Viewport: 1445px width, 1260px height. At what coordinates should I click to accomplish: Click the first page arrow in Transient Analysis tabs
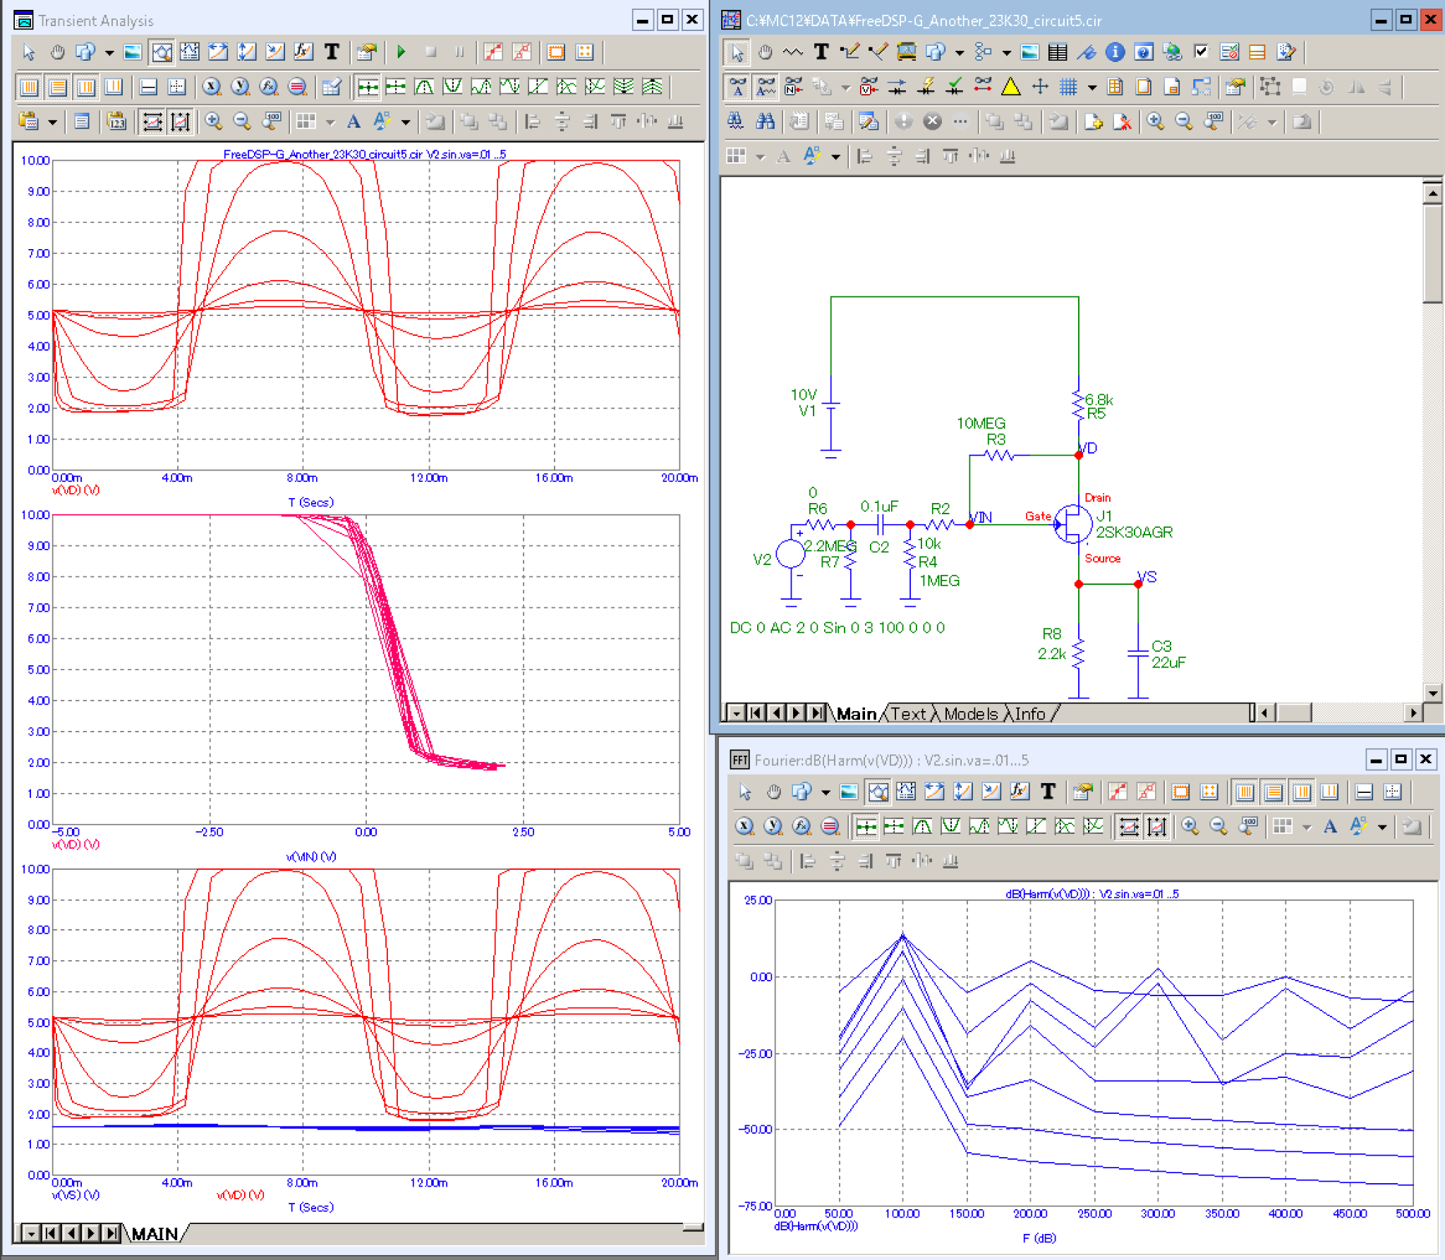[x=50, y=1233]
